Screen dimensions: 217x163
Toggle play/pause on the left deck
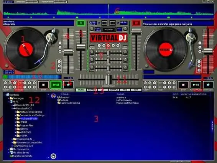click(56, 85)
